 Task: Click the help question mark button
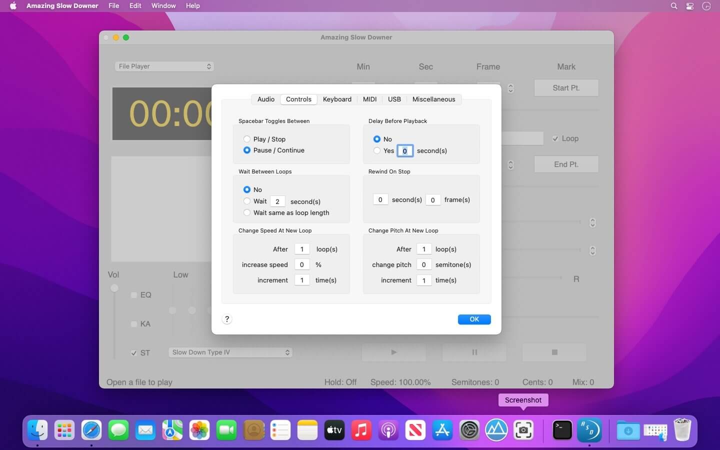click(x=227, y=319)
